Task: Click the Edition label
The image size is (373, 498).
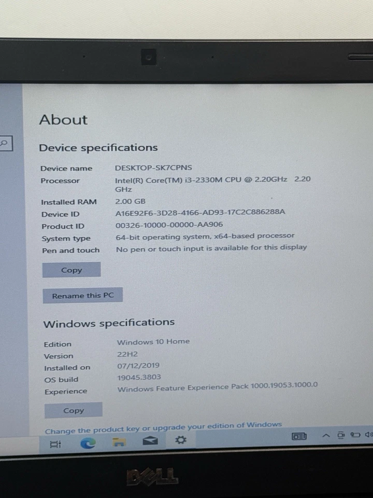Action: click(58, 344)
